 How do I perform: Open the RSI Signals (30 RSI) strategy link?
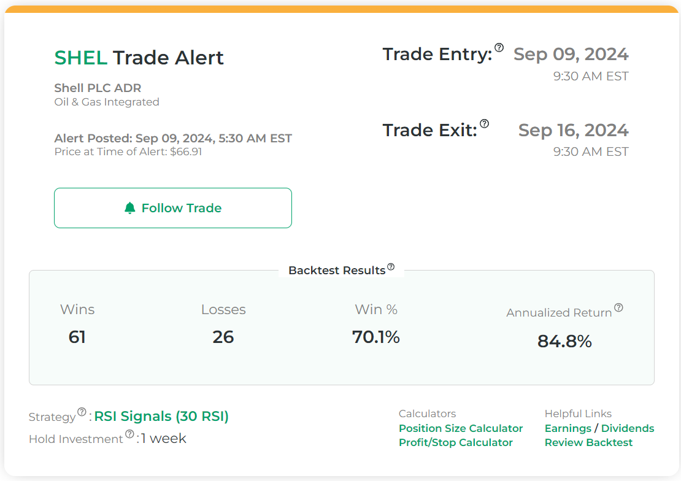pyautogui.click(x=161, y=417)
